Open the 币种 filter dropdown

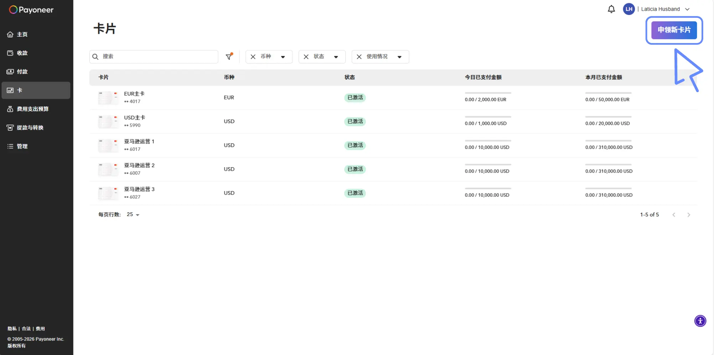(x=283, y=57)
